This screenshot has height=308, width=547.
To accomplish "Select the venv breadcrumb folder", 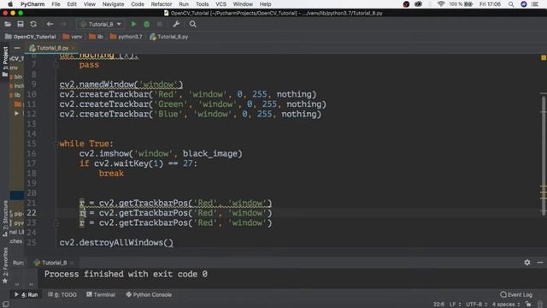I will [73, 37].
